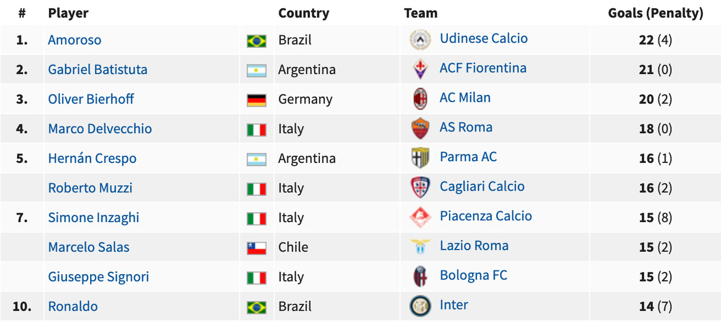Click the Chile flag icon
The image size is (721, 322).
point(256,248)
